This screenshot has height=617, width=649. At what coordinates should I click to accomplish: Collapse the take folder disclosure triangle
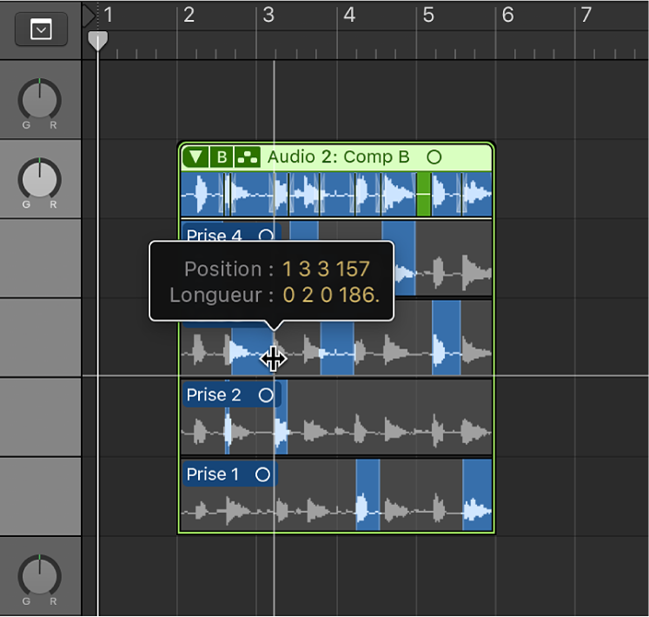197,157
